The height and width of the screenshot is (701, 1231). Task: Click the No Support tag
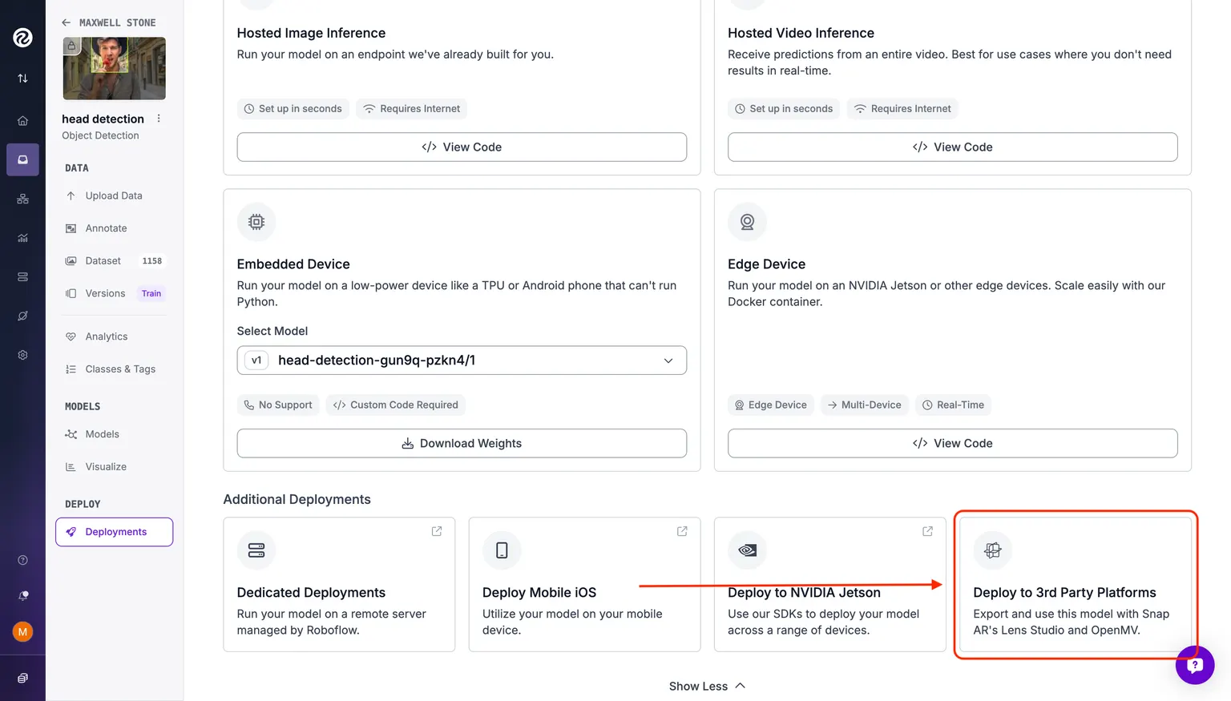(x=278, y=405)
